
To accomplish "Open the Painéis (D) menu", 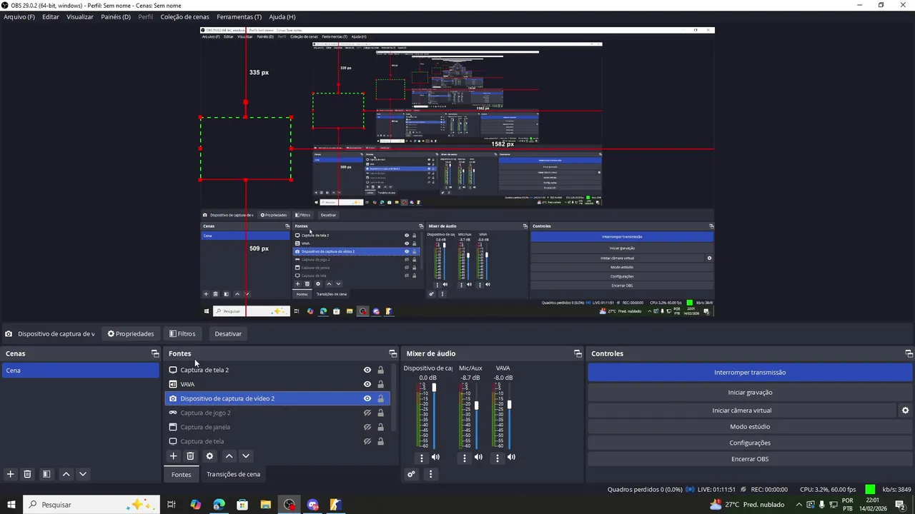I will point(116,16).
